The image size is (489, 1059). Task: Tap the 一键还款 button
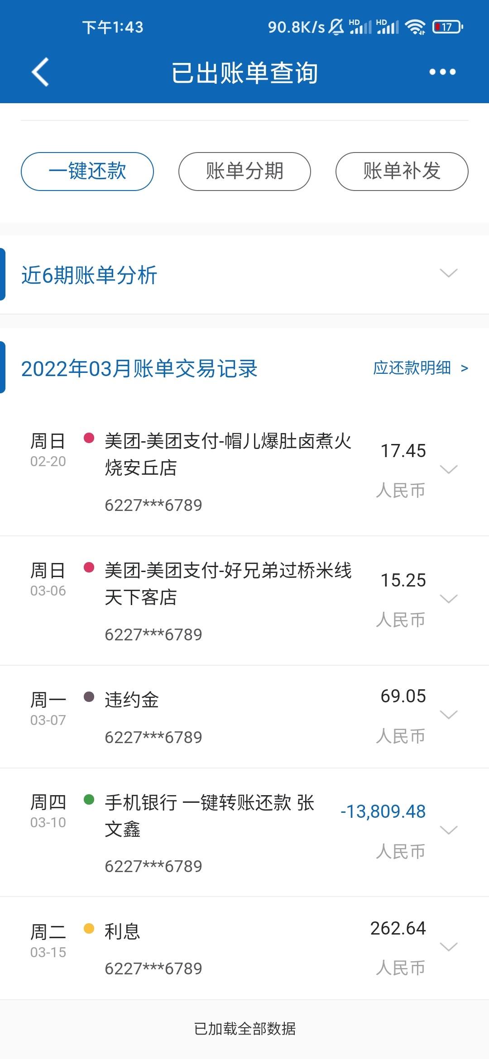(x=87, y=172)
